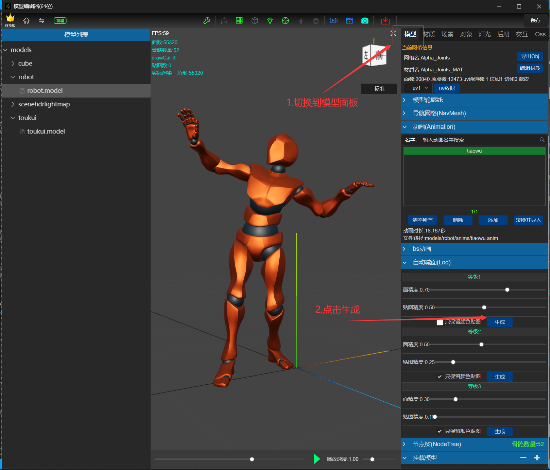Switch to the 灯光 tab
Viewport: 550px width, 470px height.
484,34
